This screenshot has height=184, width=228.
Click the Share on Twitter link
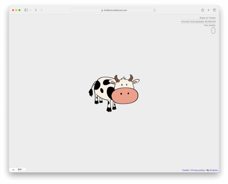point(208,18)
